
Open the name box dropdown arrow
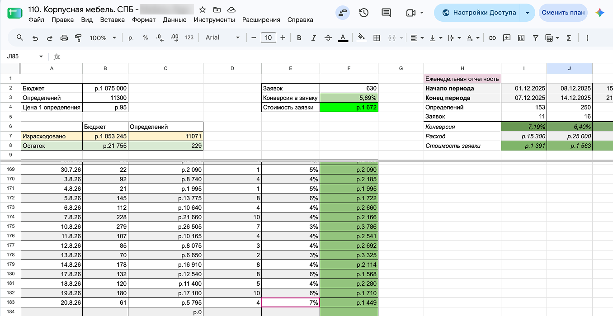click(41, 57)
